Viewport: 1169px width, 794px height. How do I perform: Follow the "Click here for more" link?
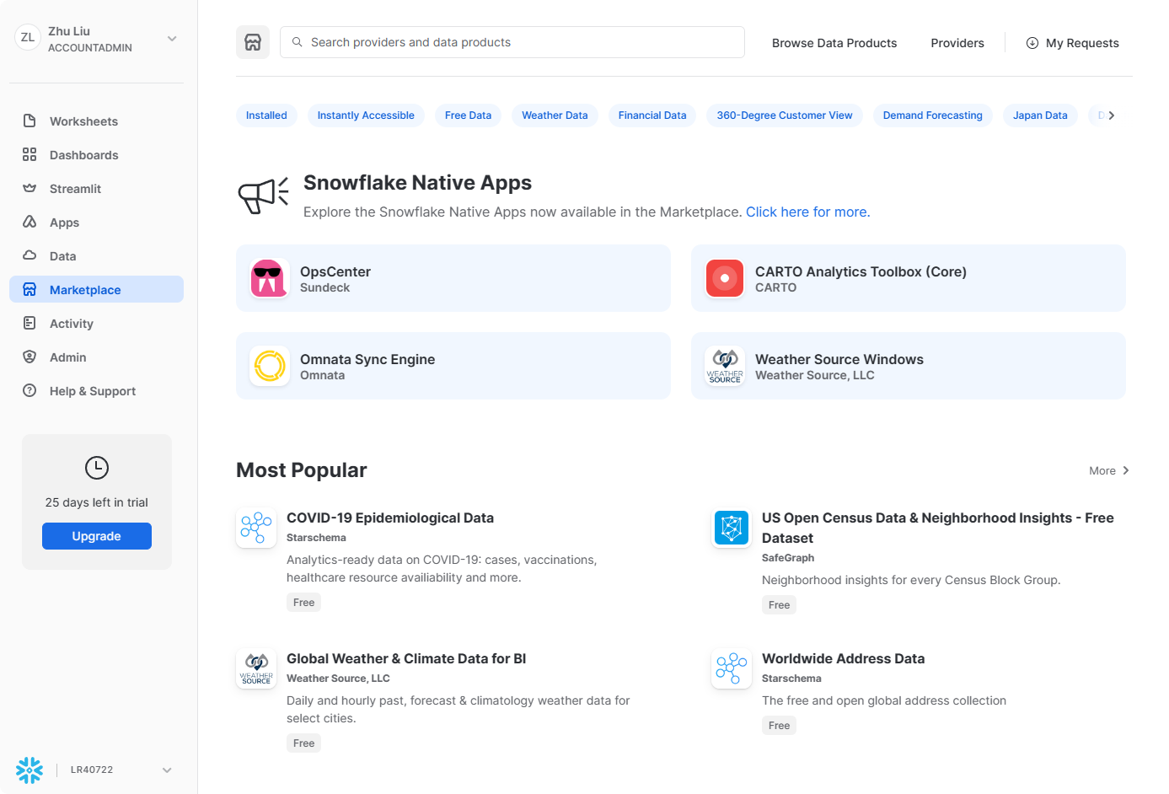click(807, 212)
